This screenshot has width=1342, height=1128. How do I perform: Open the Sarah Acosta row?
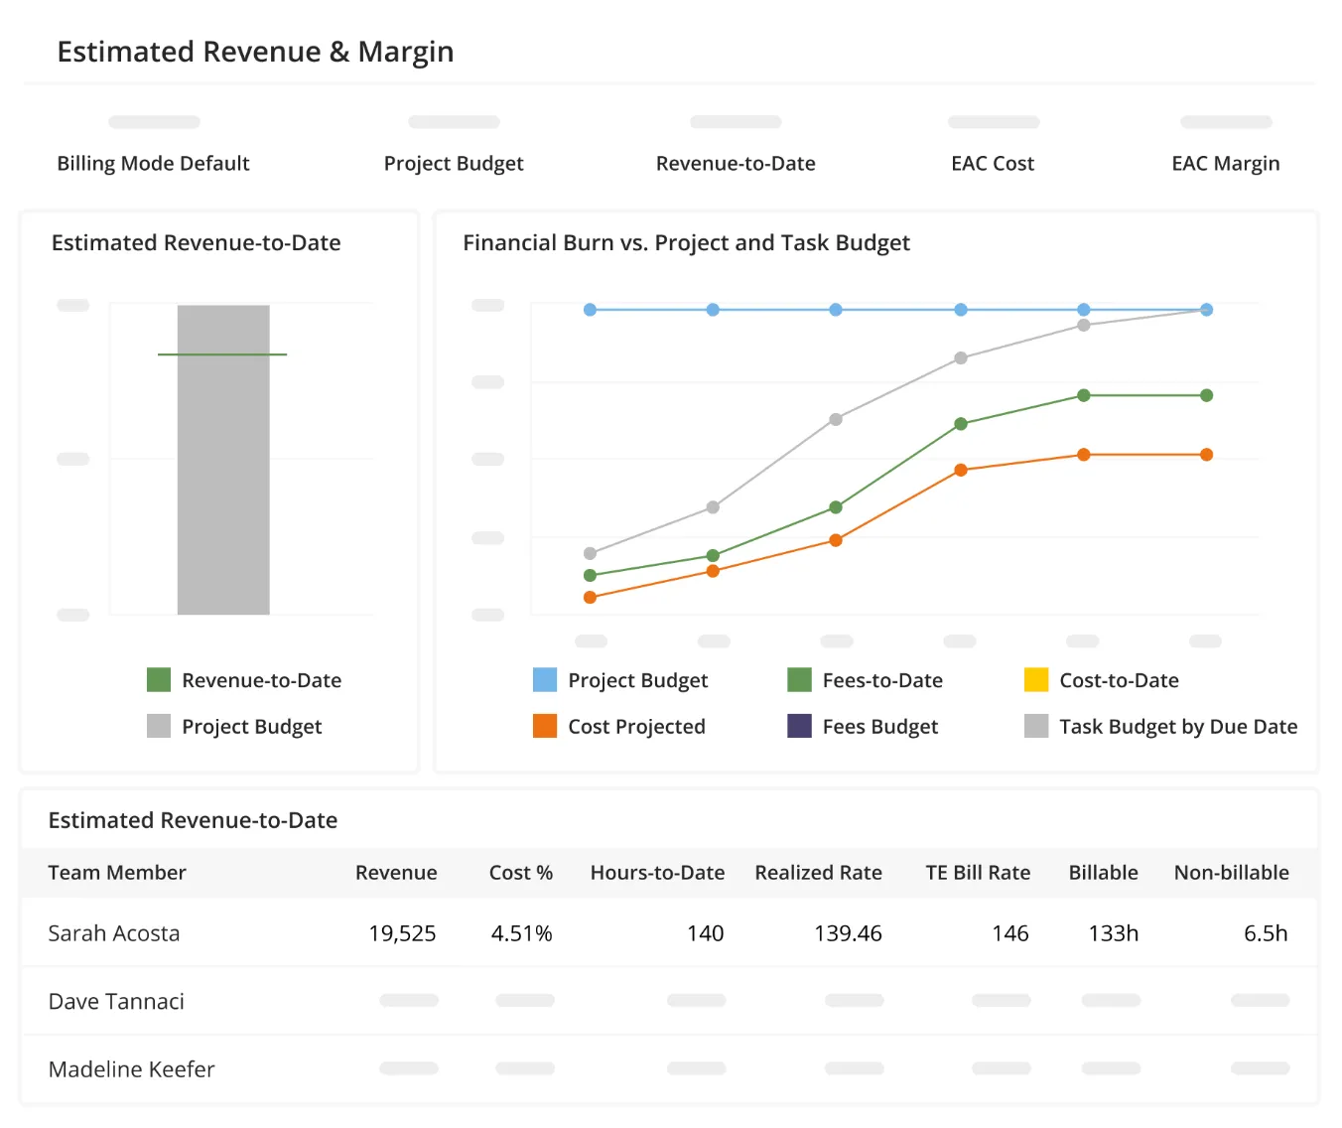[670, 933]
